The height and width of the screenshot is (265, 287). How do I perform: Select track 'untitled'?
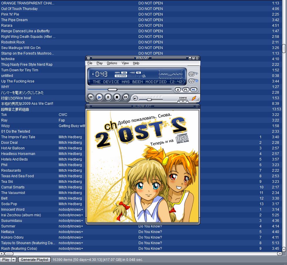click(x=7, y=76)
